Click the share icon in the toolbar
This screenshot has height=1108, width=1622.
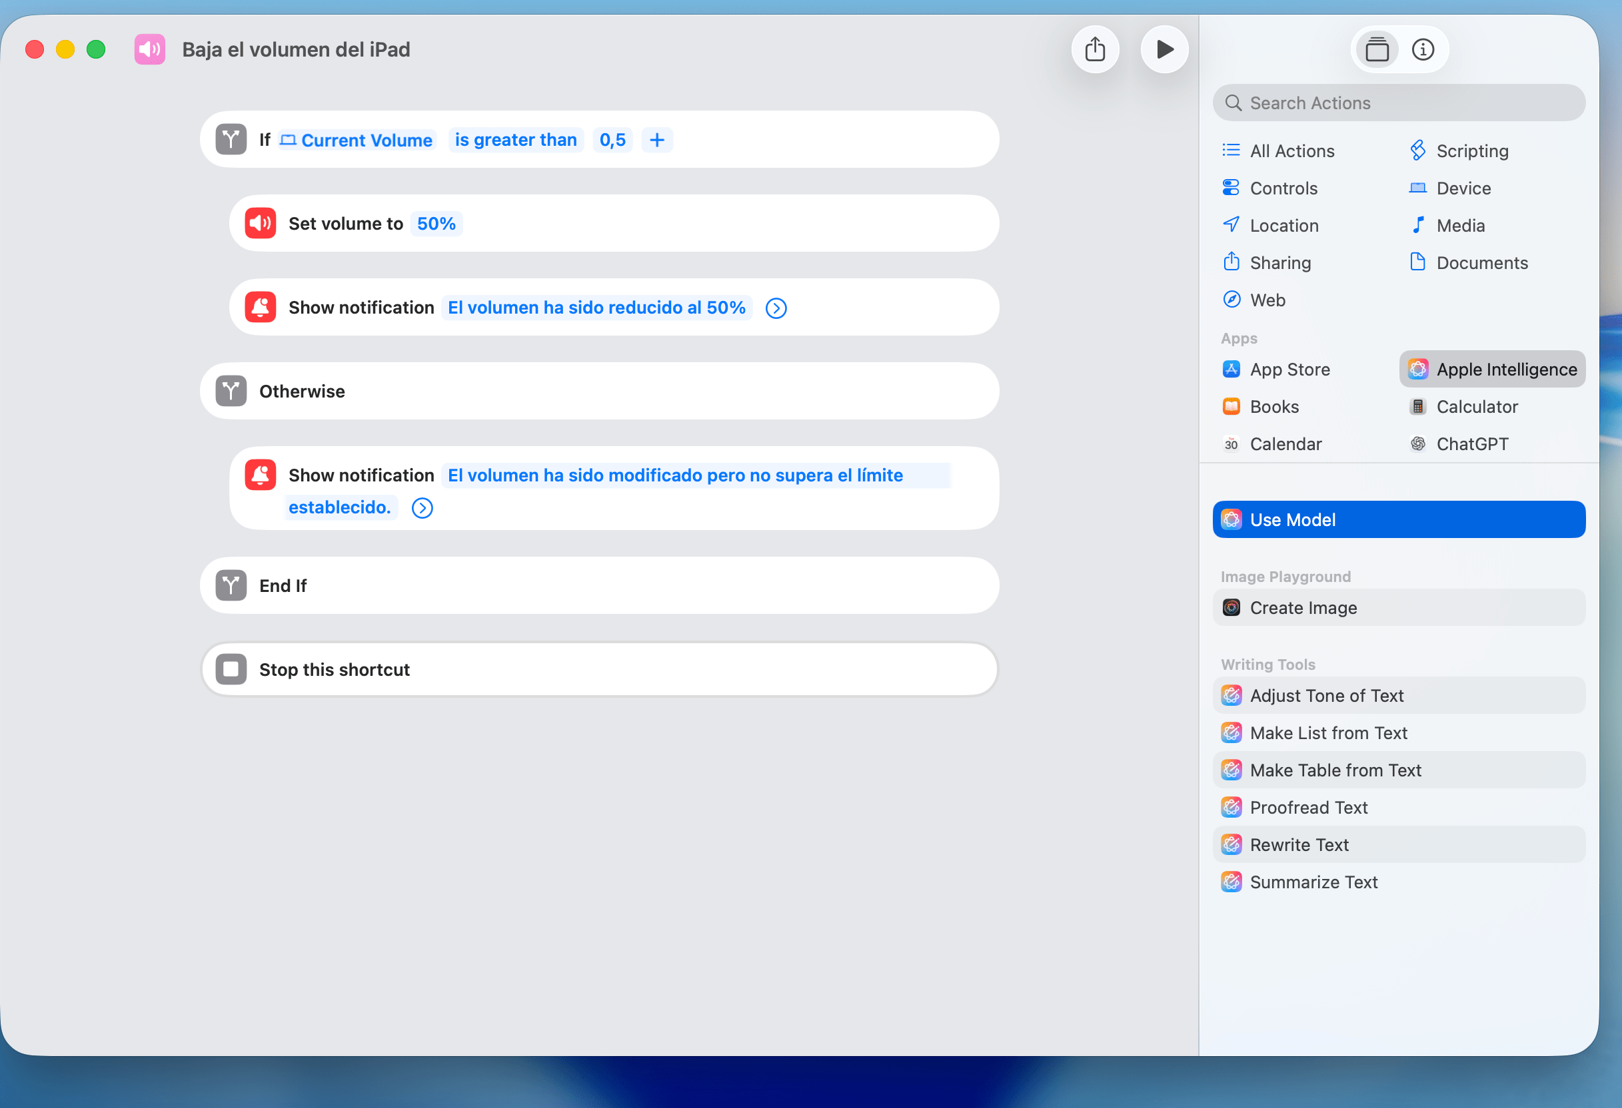1095,49
